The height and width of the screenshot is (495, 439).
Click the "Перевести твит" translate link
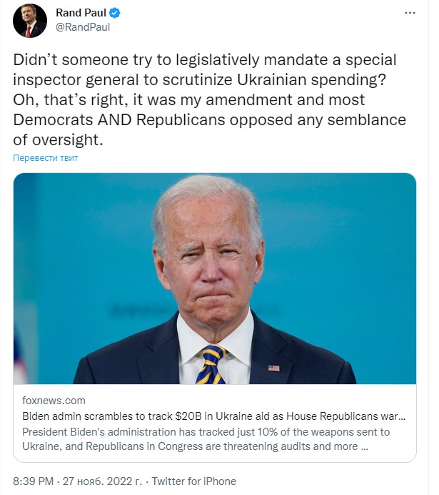click(x=46, y=157)
